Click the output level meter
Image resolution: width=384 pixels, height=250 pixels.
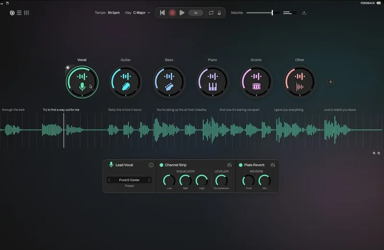pyautogui.click(x=290, y=13)
